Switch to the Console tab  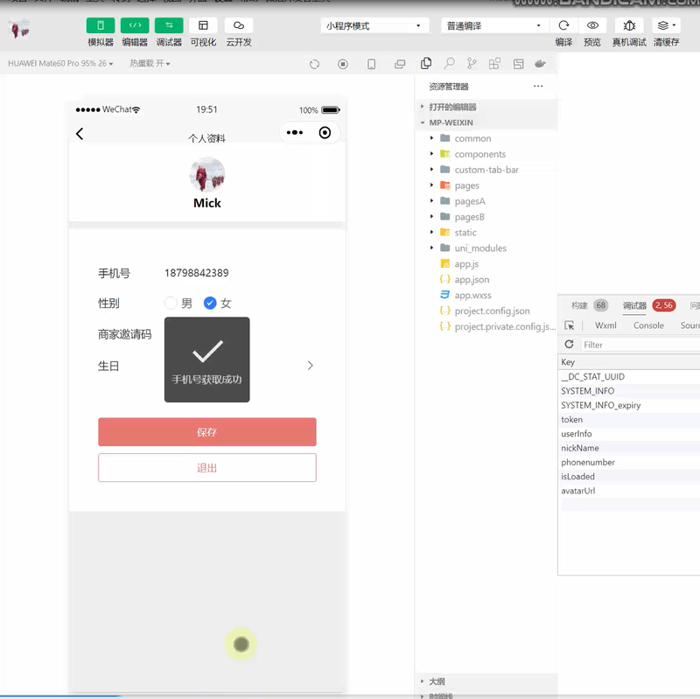648,325
